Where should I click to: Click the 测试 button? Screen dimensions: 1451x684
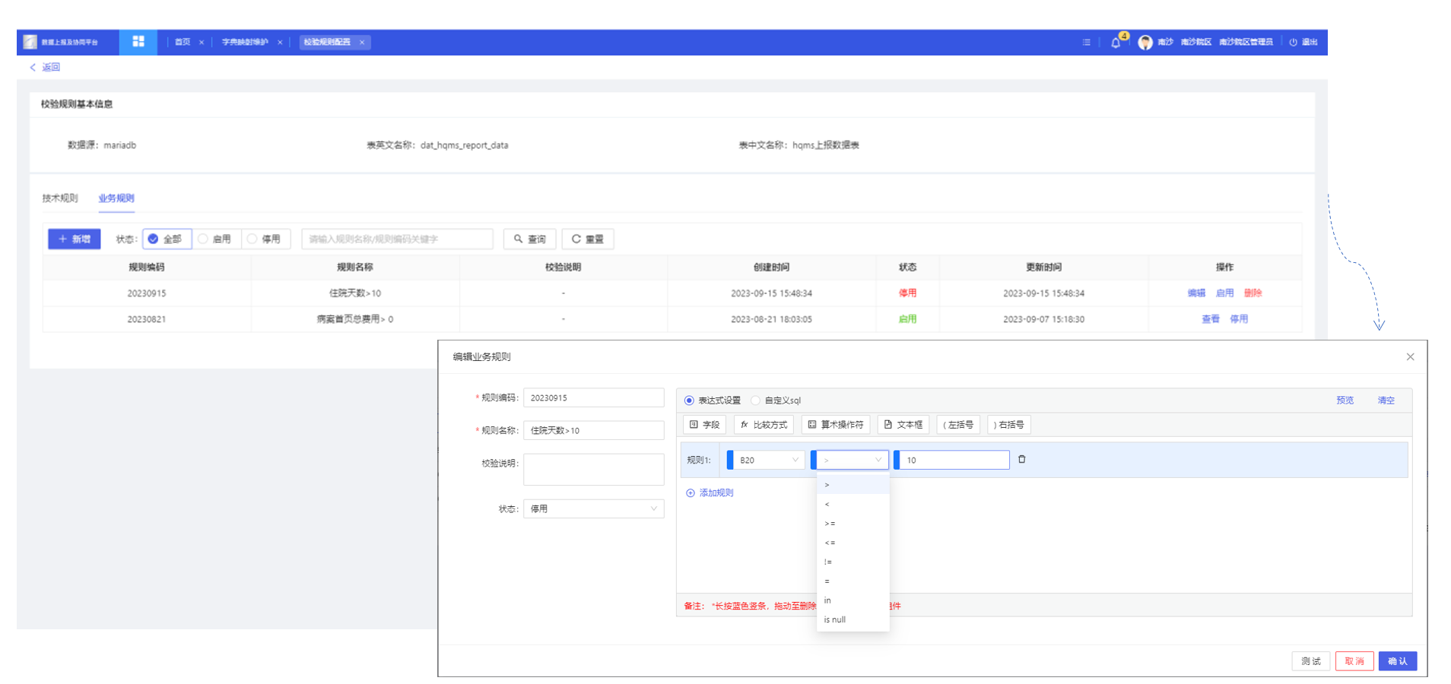pos(1311,661)
